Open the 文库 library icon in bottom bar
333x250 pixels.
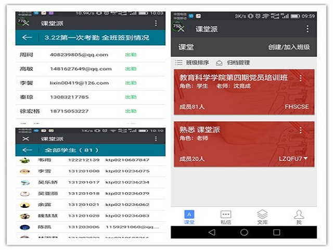pos(262,217)
